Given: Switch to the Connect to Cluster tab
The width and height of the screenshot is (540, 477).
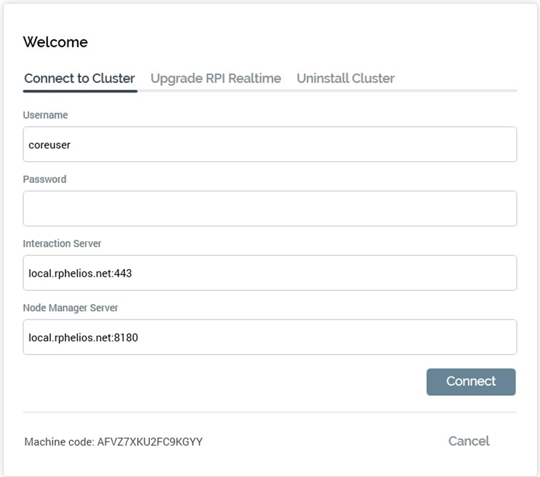Looking at the screenshot, I should click(x=79, y=78).
